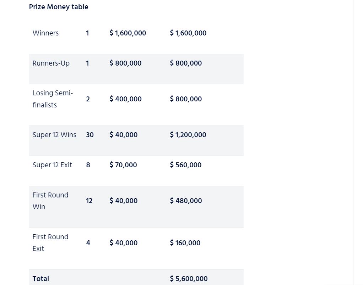Image resolution: width=363 pixels, height=285 pixels.
Task: Select the Super 12 Exit label
Action: click(52, 165)
